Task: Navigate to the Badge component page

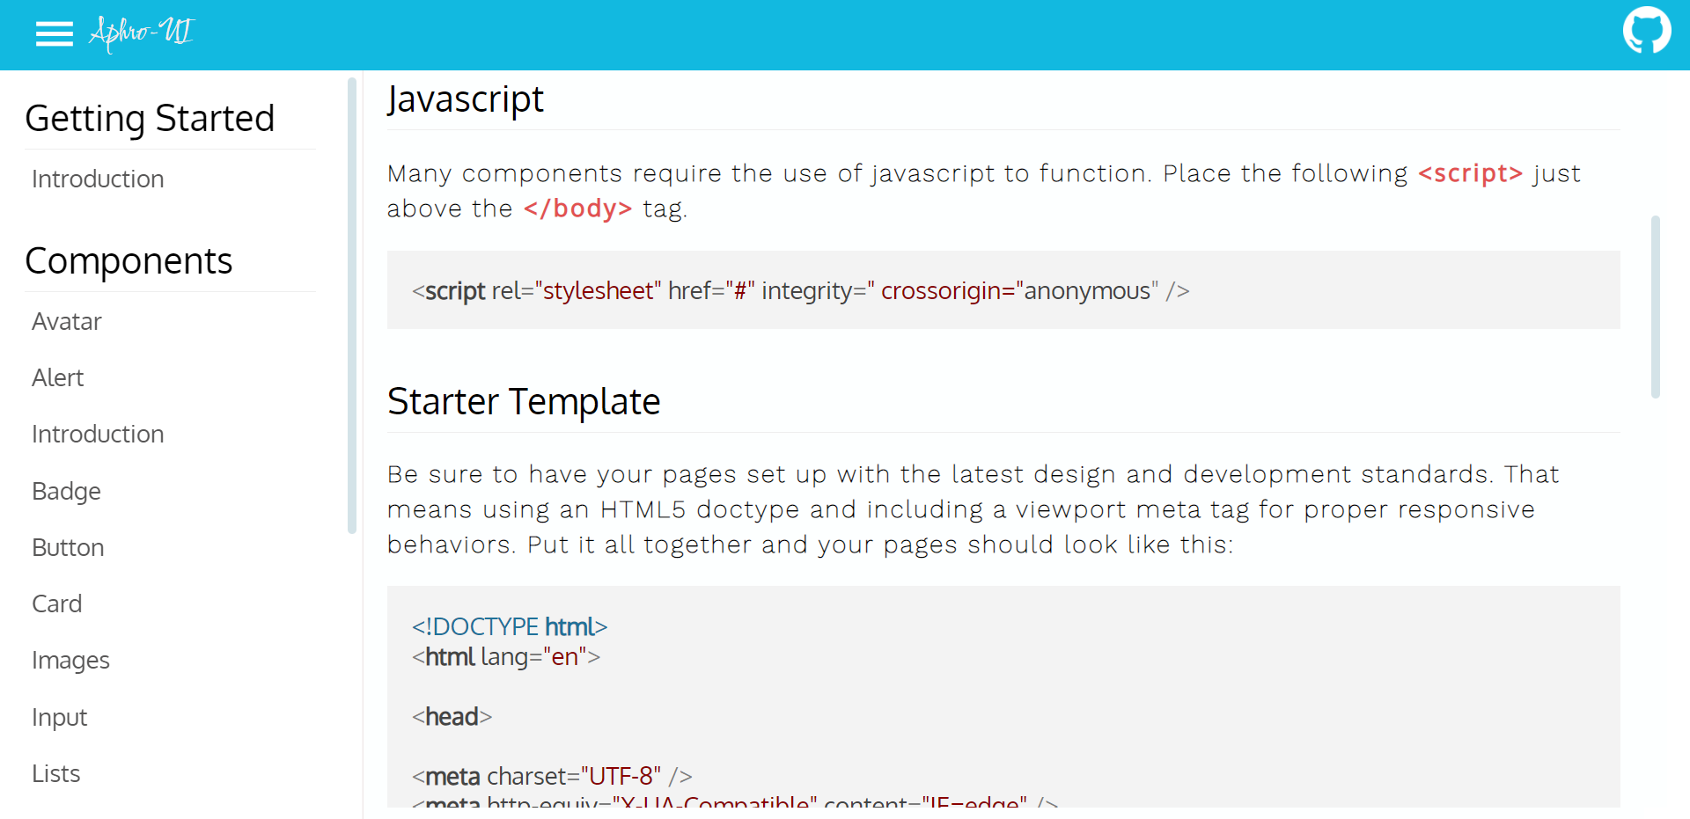Action: [66, 491]
